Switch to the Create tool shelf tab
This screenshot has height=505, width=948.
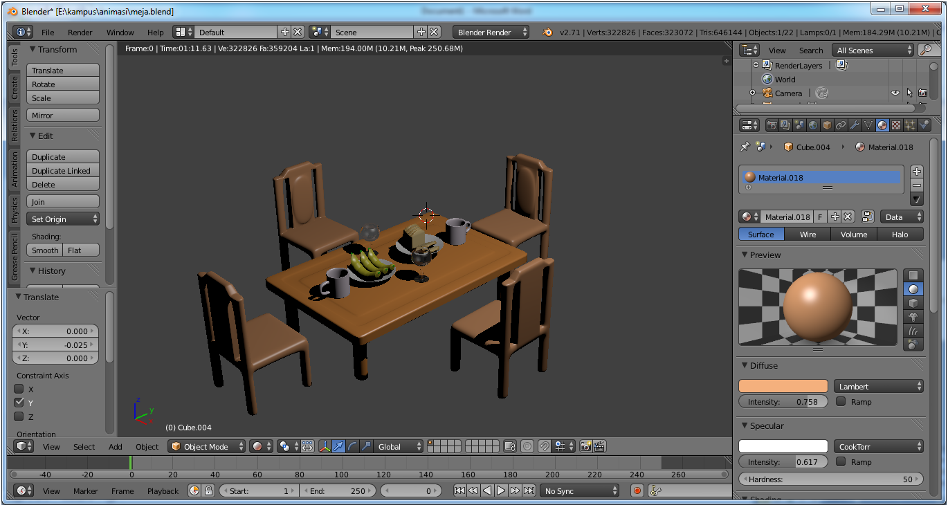coord(15,87)
